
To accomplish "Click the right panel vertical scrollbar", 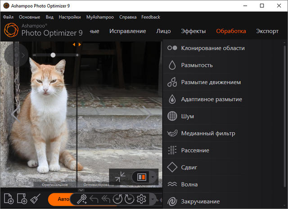I will 284,112.
